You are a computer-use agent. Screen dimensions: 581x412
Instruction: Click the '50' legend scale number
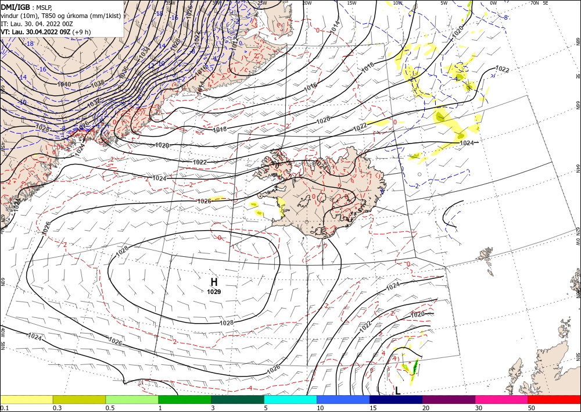coord(532,408)
